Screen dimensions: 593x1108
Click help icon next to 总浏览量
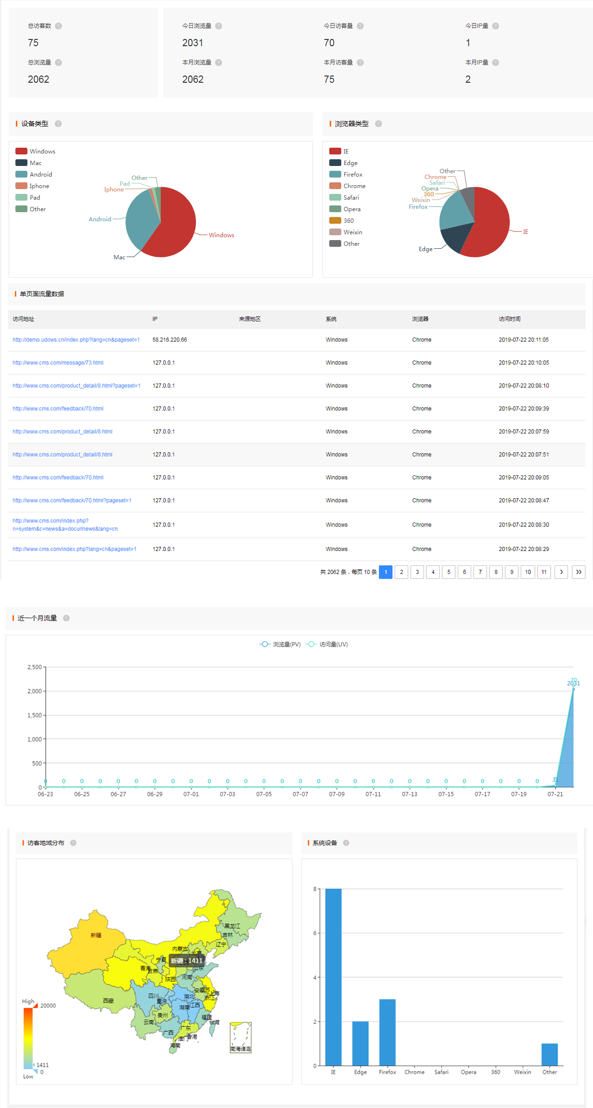pyautogui.click(x=58, y=63)
